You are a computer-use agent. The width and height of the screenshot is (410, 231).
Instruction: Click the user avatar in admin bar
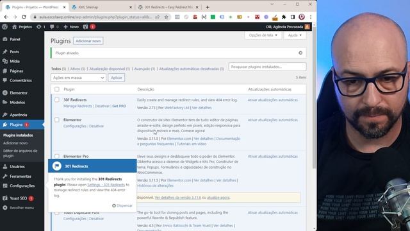307,27
